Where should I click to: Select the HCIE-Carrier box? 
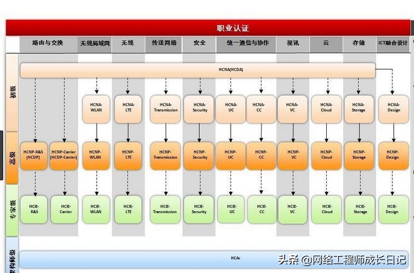click(64, 209)
